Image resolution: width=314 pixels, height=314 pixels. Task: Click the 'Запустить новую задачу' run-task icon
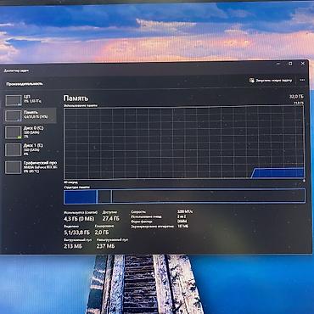coord(251,81)
